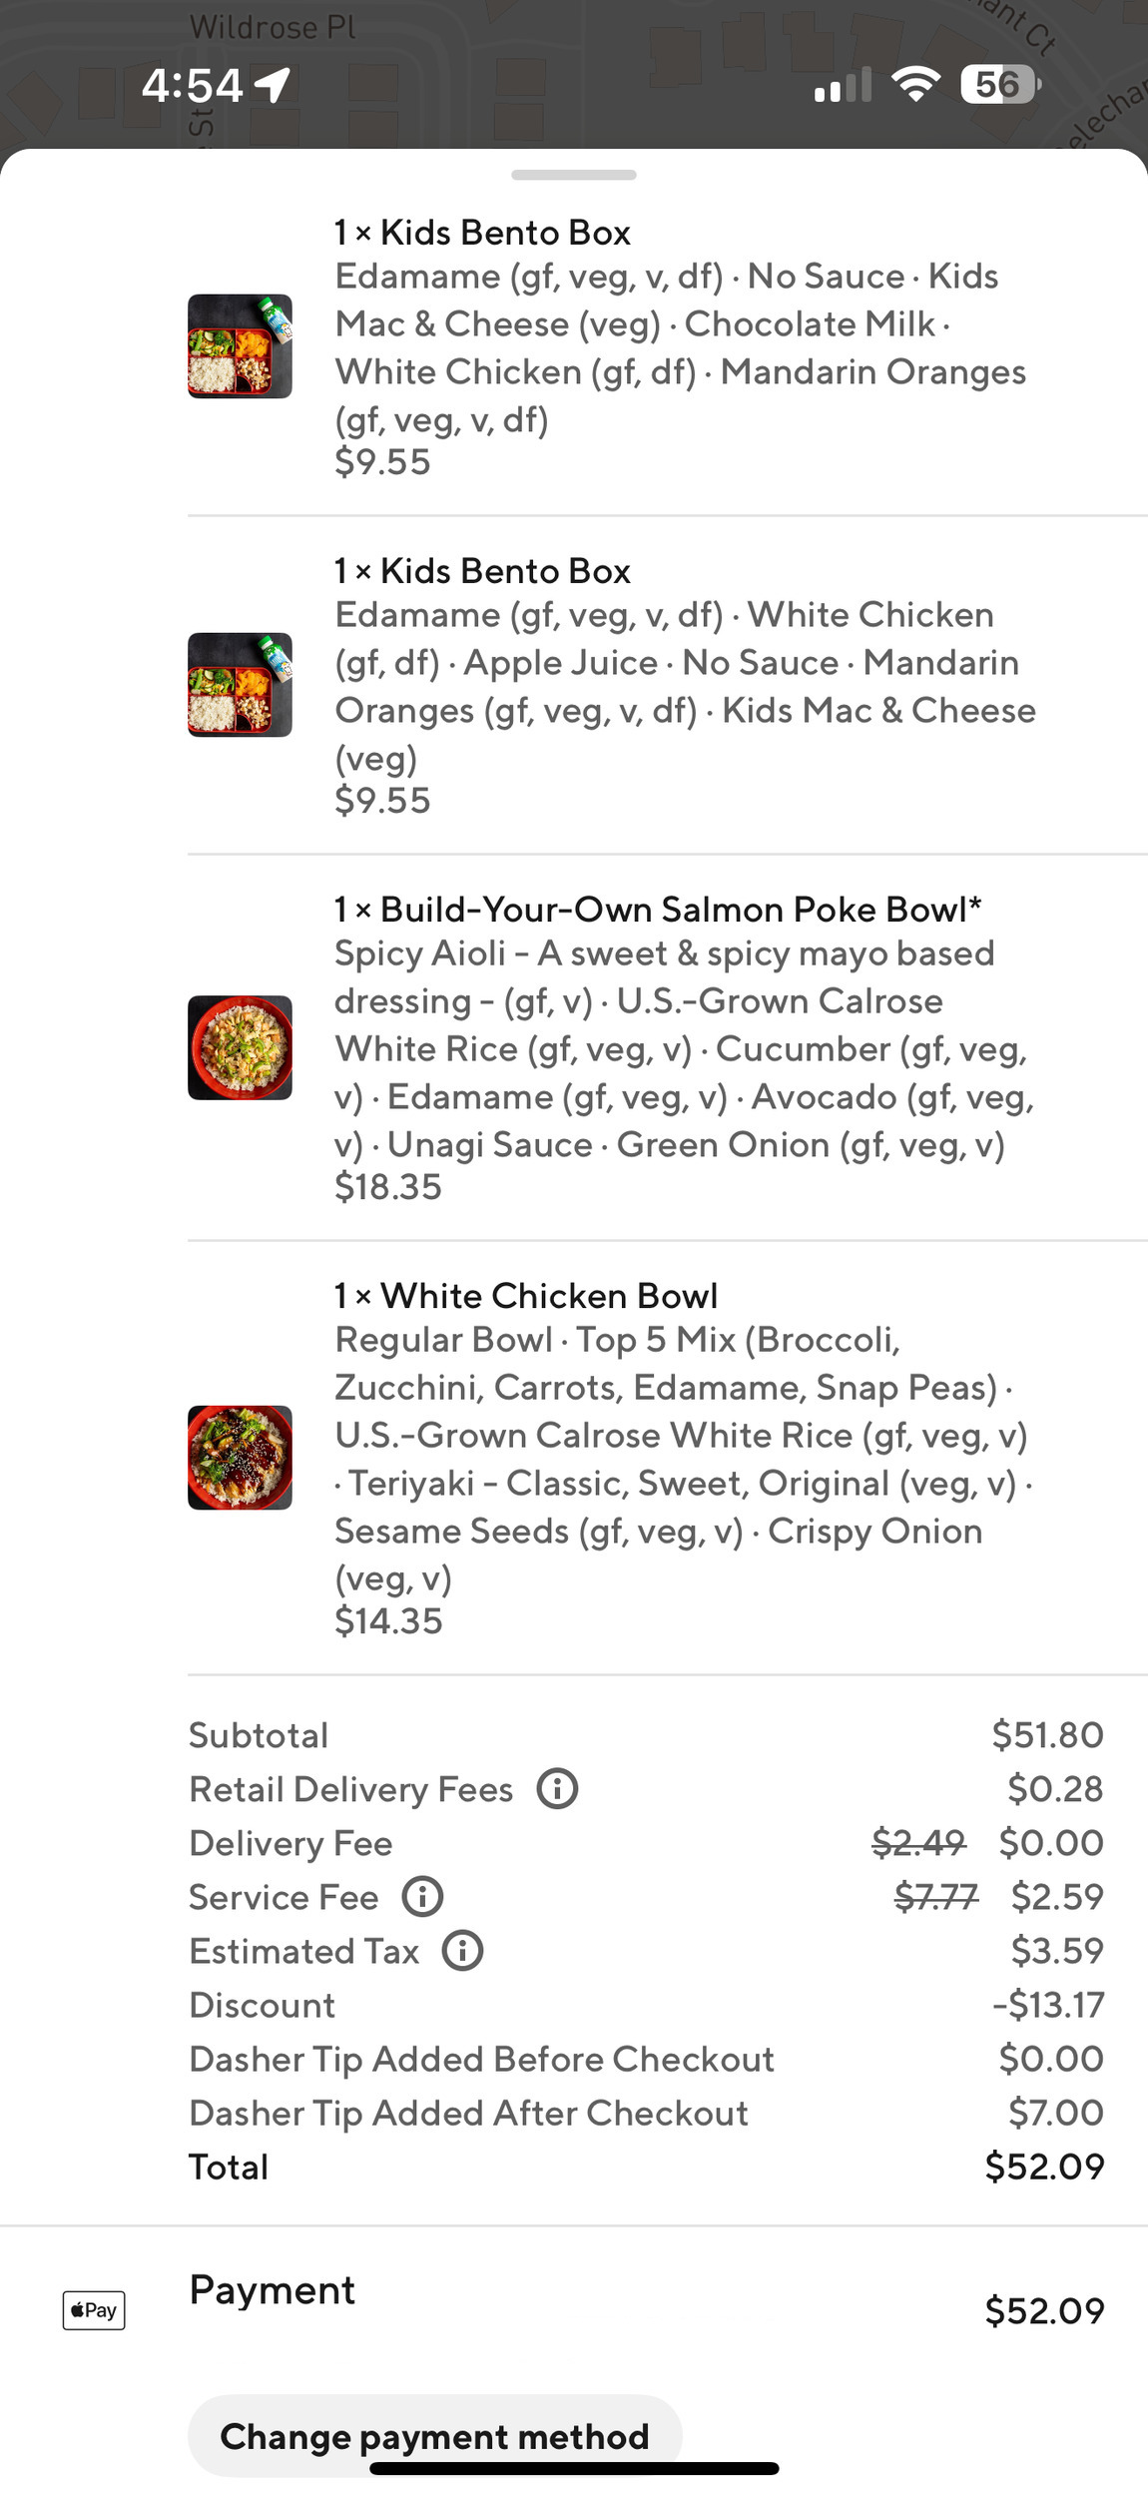The width and height of the screenshot is (1148, 2496).
Task: Tap the Discount amount -$13.17
Action: pyautogui.click(x=1048, y=2005)
